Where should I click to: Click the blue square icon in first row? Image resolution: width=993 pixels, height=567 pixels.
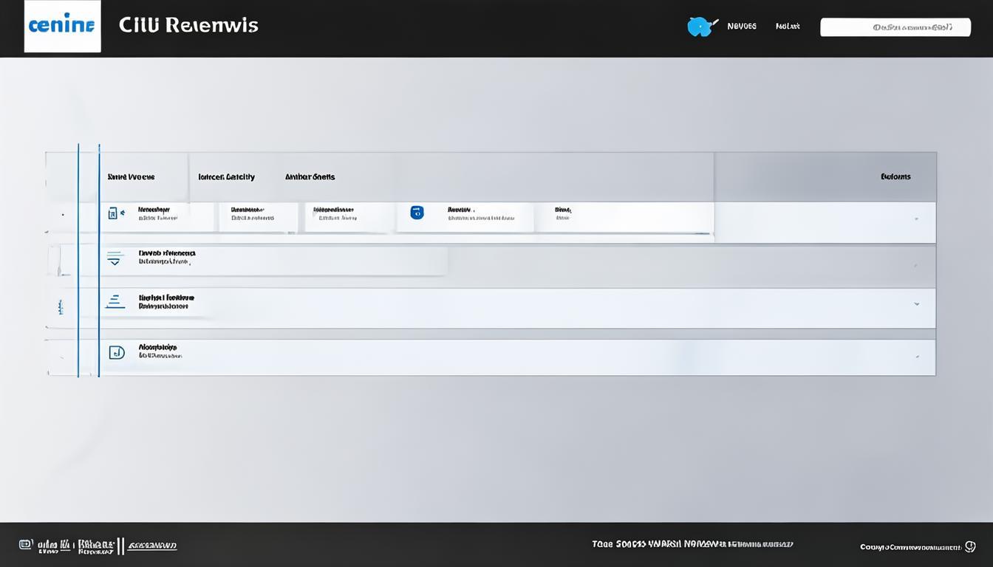click(x=417, y=213)
